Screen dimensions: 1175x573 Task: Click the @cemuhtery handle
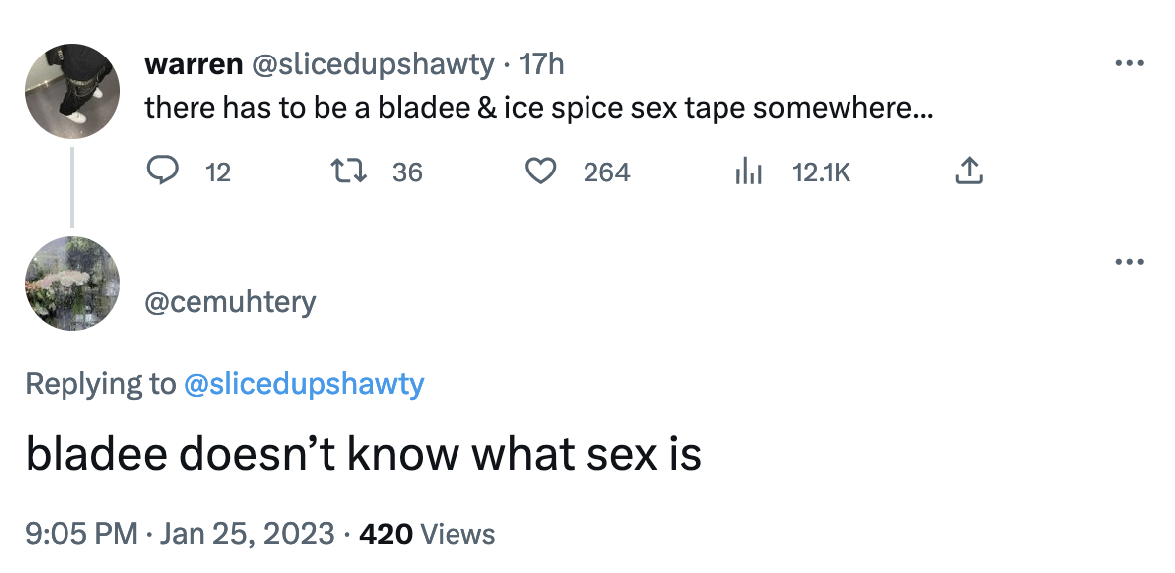click(231, 302)
